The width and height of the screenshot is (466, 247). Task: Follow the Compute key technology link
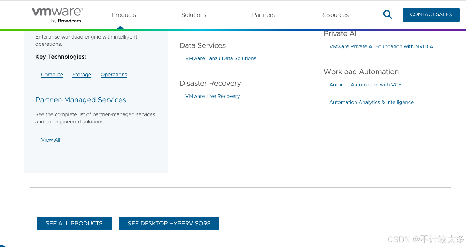(x=52, y=75)
